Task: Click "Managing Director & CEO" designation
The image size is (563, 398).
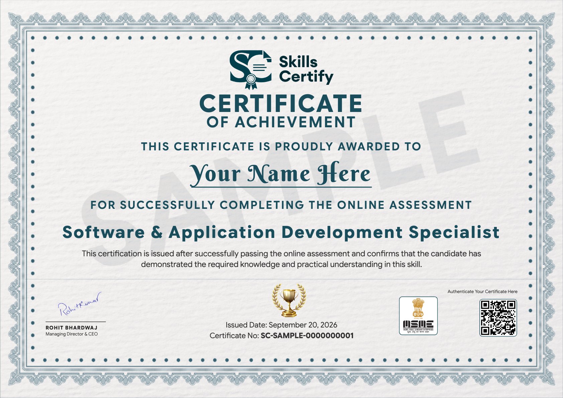Action: [72, 334]
